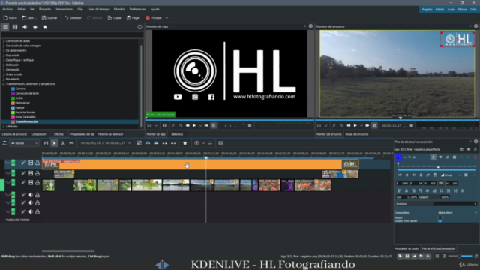Save the logo clip effect stack
The image size is (480, 270).
(461, 150)
